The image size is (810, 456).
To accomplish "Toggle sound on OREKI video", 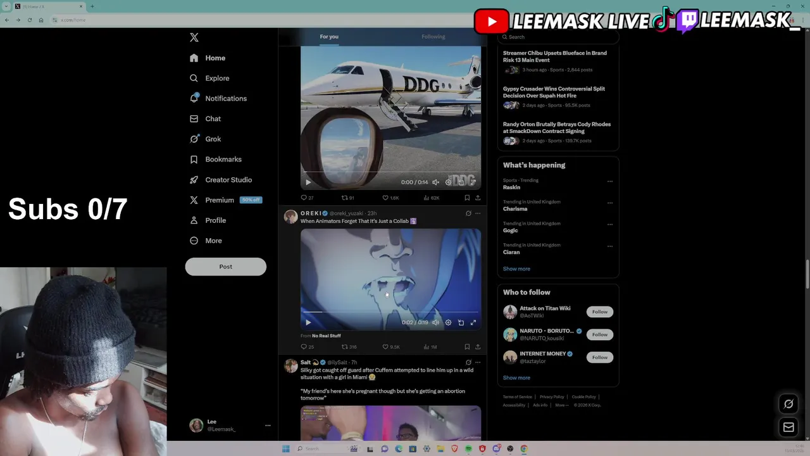I will 435,322.
